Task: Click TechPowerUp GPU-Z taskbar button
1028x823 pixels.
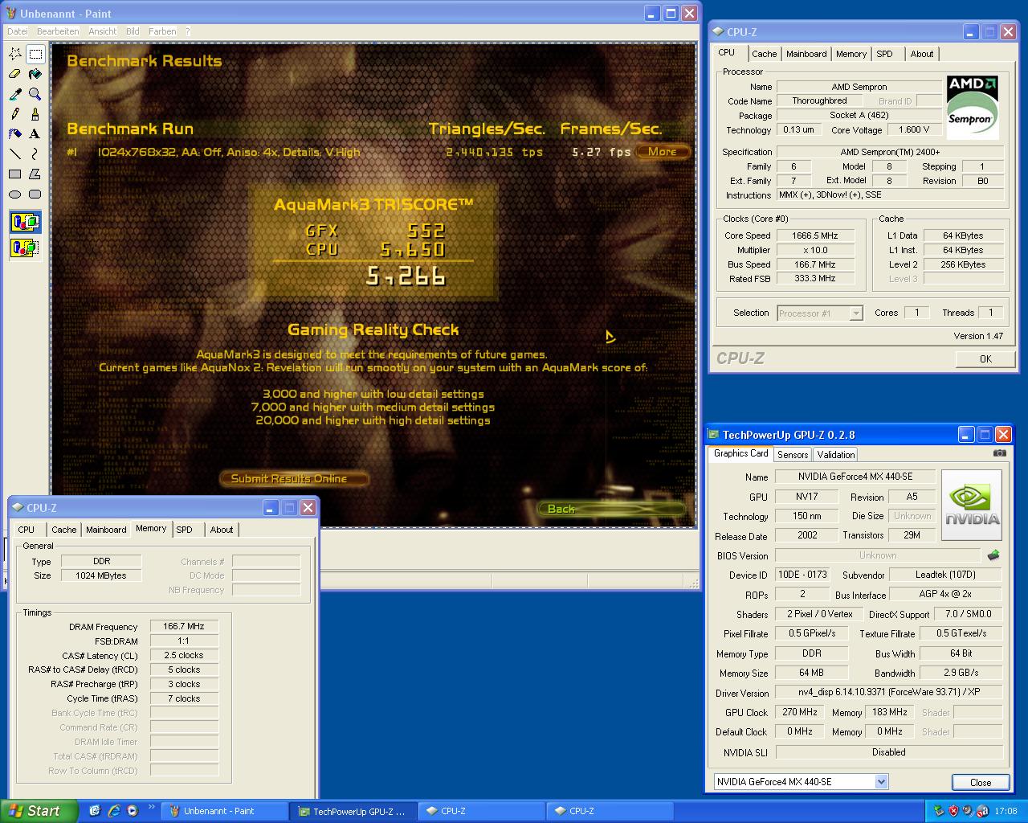Action: pos(353,811)
